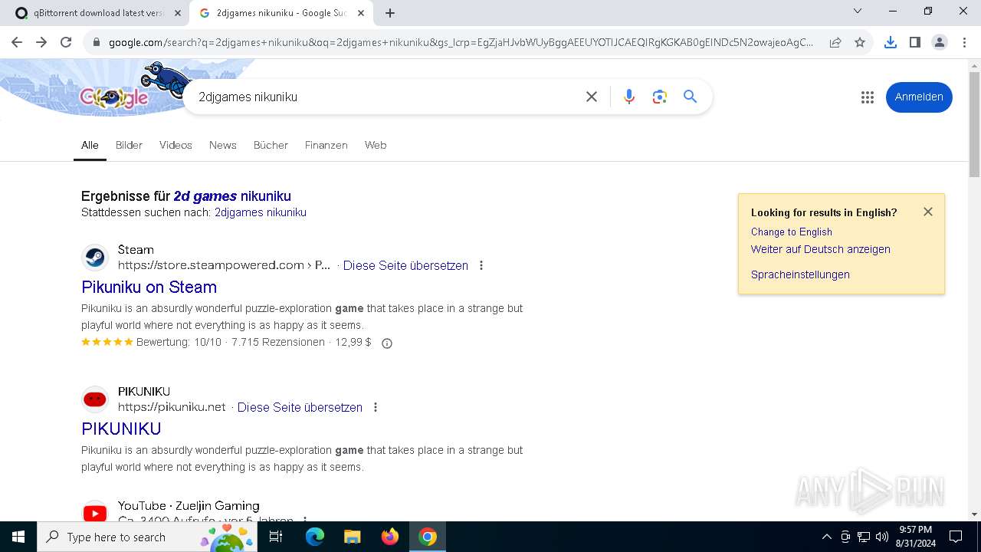This screenshot has width=981, height=552.
Task: Search instead for '2djgames nikuniku' link
Action: 261,212
